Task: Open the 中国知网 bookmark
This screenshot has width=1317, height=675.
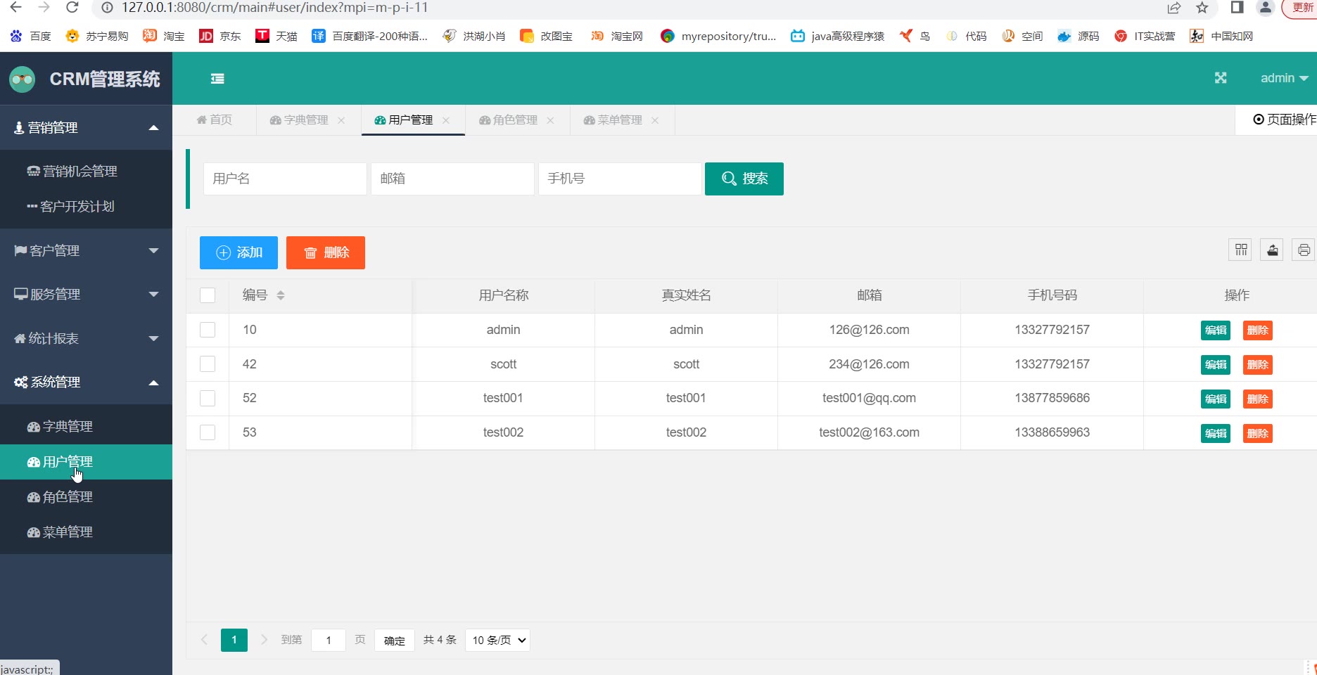Action: [1221, 36]
